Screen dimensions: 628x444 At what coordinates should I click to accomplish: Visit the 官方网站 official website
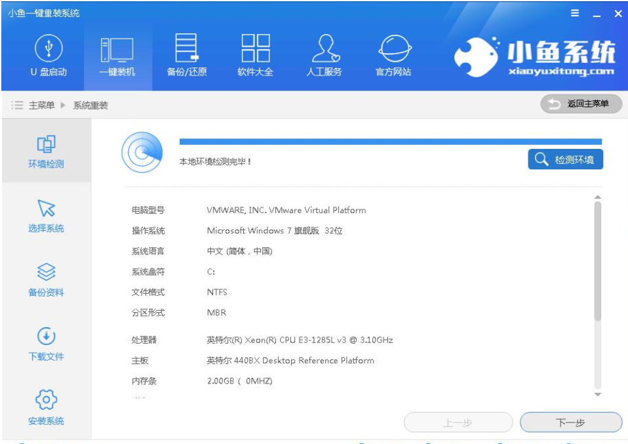(x=393, y=55)
